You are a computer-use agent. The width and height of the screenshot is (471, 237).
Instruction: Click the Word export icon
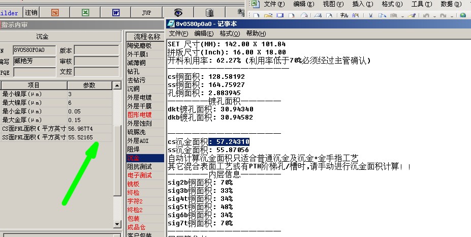tap(116, 13)
